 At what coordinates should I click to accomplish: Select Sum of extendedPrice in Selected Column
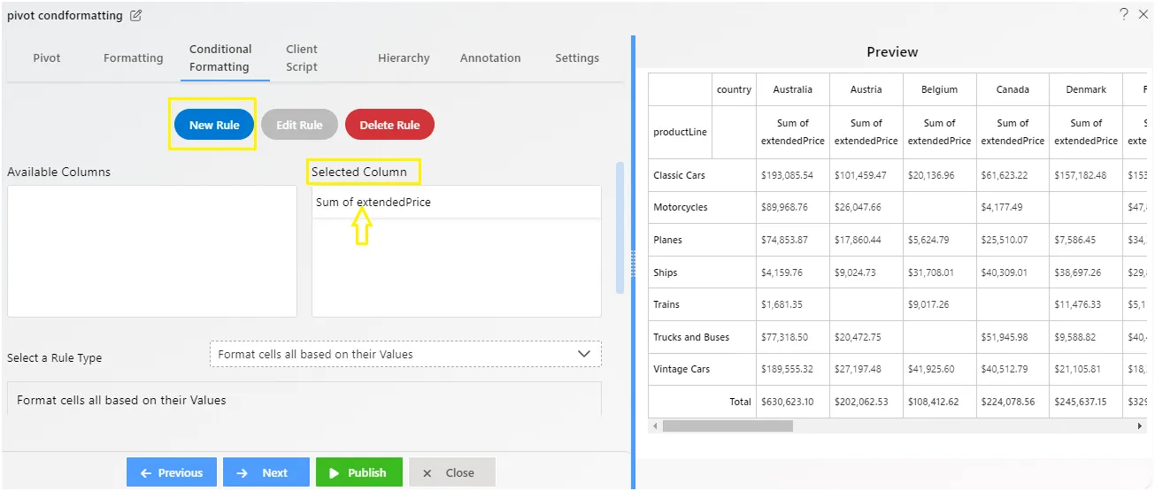click(457, 203)
